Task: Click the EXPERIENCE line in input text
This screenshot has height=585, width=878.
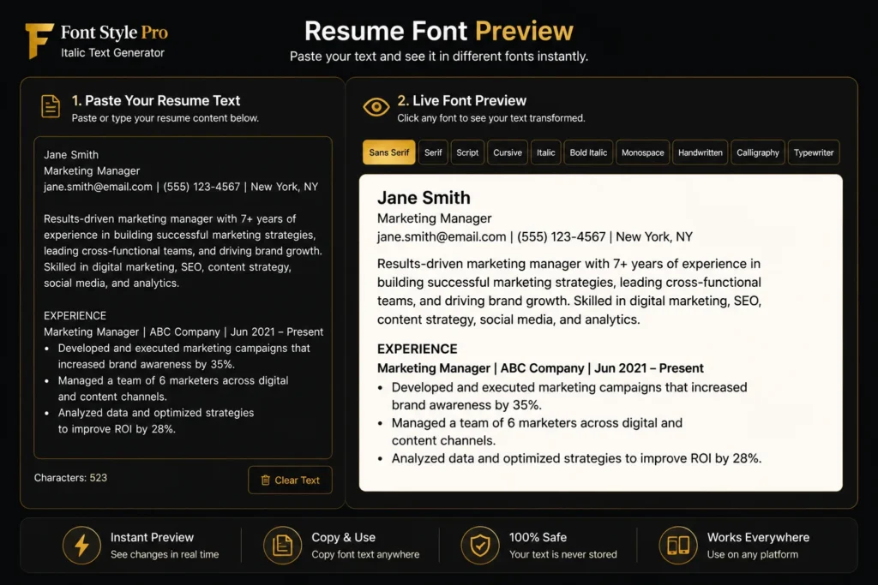Action: (75, 315)
